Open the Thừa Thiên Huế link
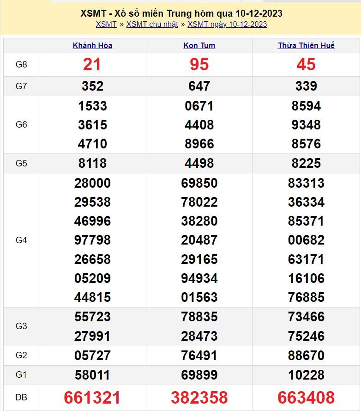 (x=306, y=45)
